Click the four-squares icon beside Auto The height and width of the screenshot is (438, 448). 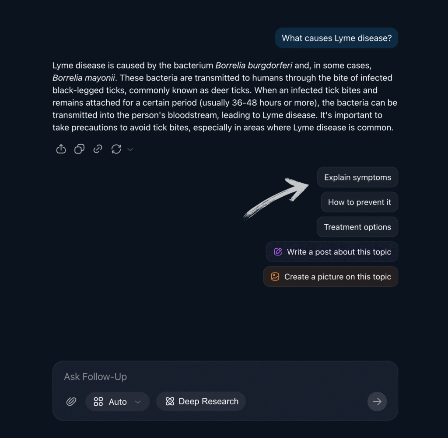click(98, 401)
